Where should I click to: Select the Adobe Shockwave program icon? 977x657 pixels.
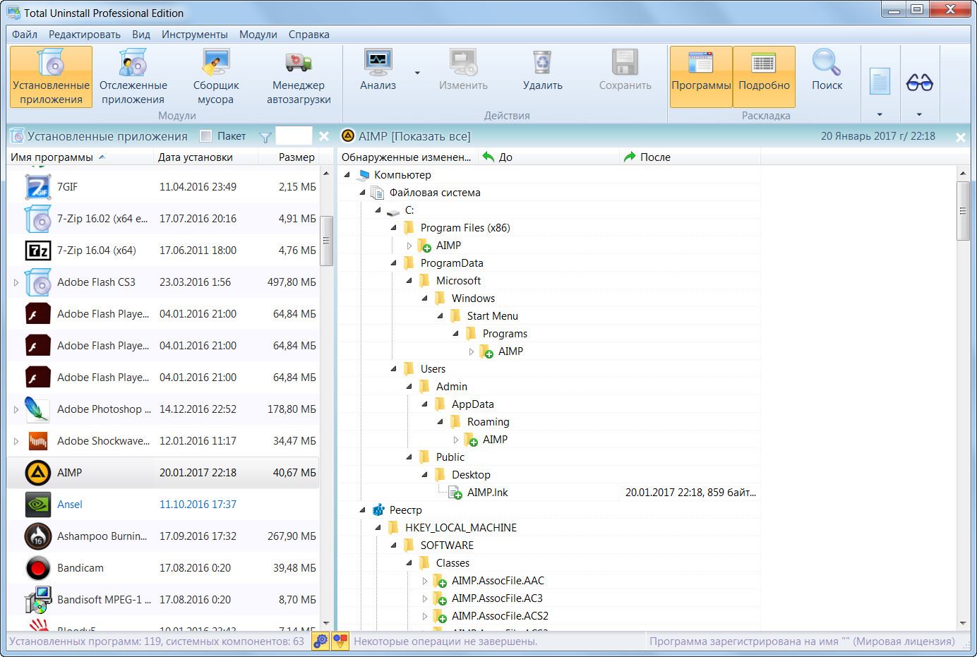pyautogui.click(x=37, y=441)
